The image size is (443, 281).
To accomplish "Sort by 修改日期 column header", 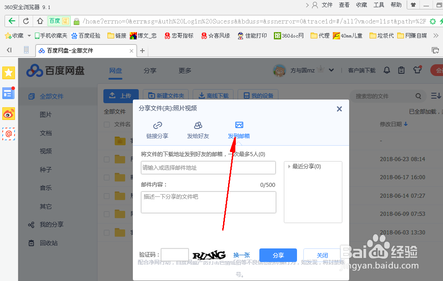I will pyautogui.click(x=394, y=124).
